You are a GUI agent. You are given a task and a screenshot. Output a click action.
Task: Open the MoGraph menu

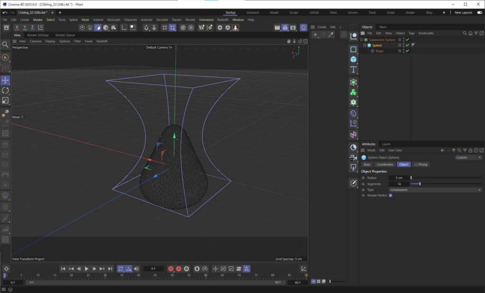pyautogui.click(x=113, y=19)
